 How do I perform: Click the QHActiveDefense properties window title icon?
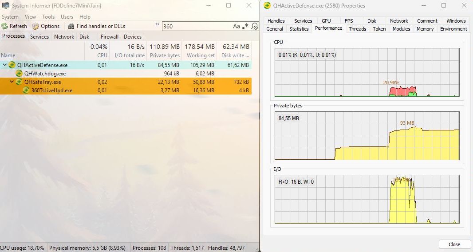pos(267,5)
